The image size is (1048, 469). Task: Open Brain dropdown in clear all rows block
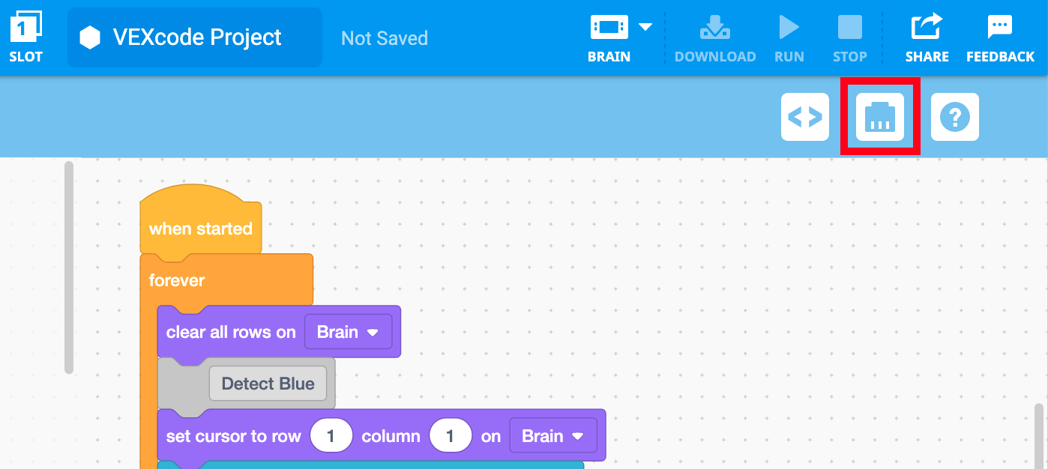pos(348,332)
